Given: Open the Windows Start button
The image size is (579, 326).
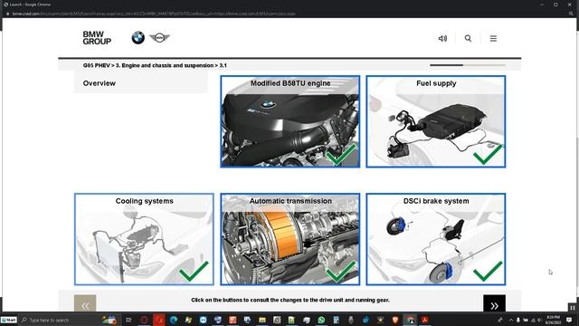Looking at the screenshot, I should (9, 320).
